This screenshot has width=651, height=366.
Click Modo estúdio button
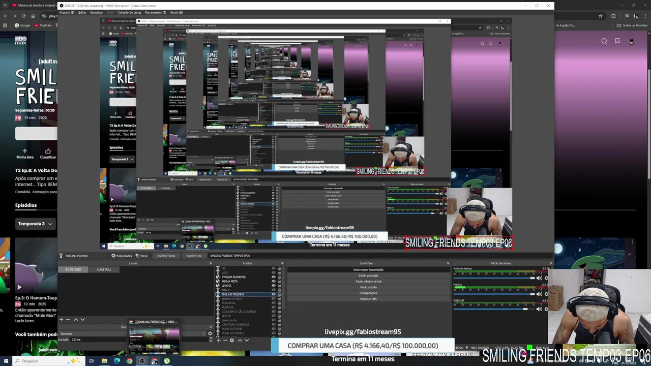(368, 287)
